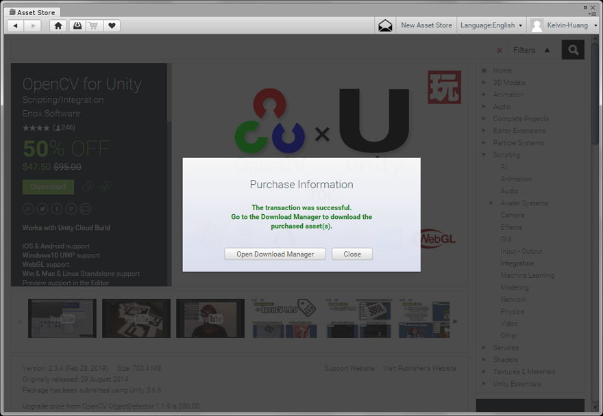The image size is (603, 416).
Task: Add the asset to a list icon
Action: [x=105, y=187]
